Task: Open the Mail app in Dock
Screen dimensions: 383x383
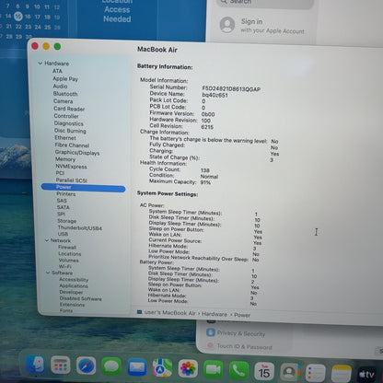Action: pos(137,367)
